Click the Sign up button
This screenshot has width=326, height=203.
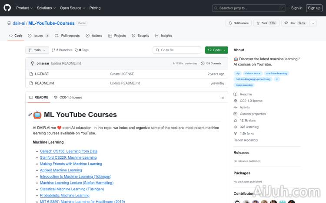pyautogui.click(x=314, y=8)
